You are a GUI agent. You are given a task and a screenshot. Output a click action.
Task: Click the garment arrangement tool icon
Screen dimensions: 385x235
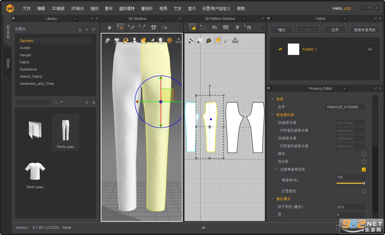point(154,28)
